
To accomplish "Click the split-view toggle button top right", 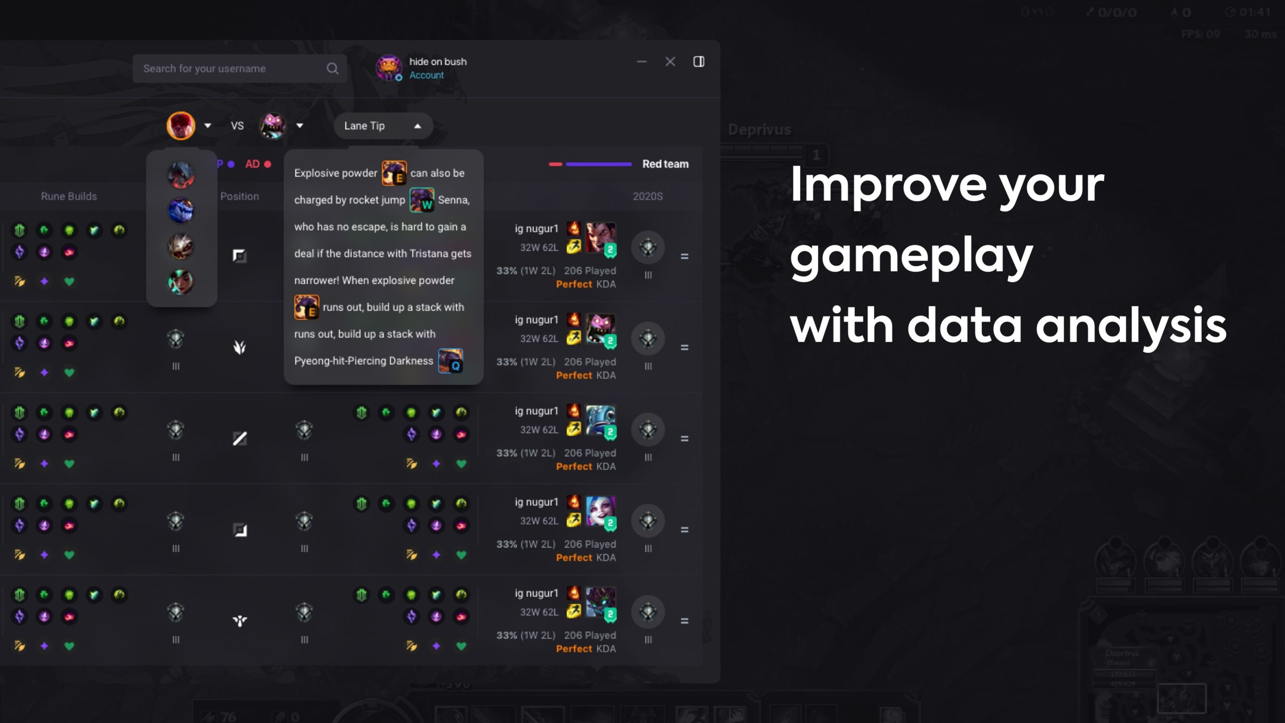I will (x=699, y=60).
